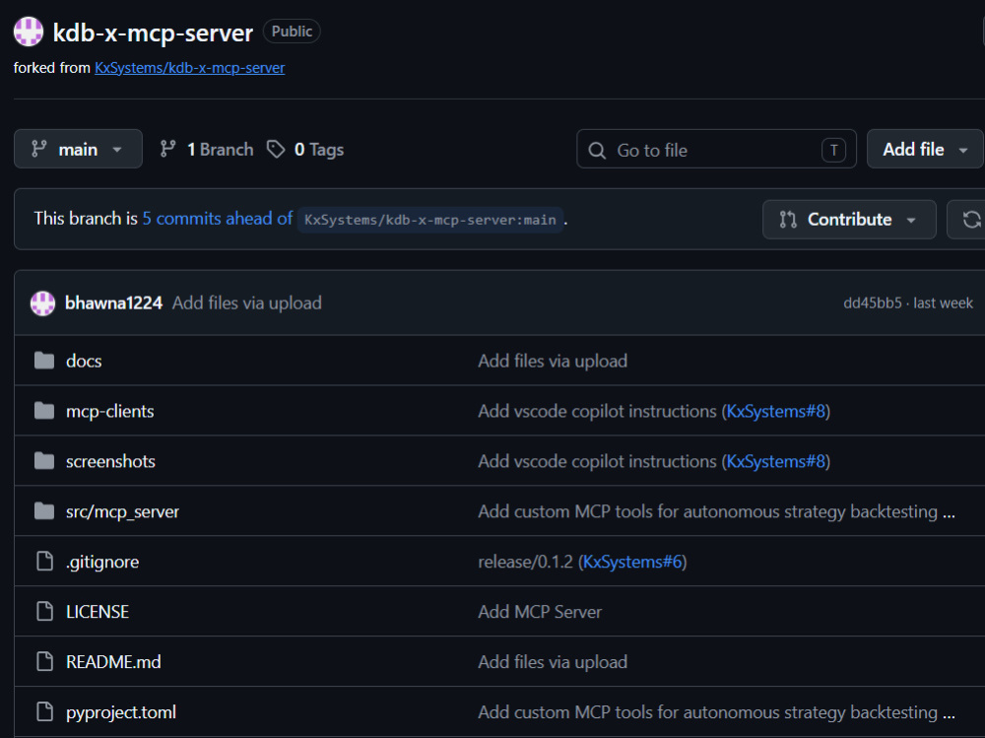This screenshot has width=985, height=738.
Task: Open release/0.1.2 commit message in .gitignore row
Action: (525, 562)
